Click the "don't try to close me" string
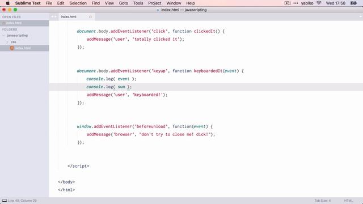363x204 pixels. coord(175,134)
